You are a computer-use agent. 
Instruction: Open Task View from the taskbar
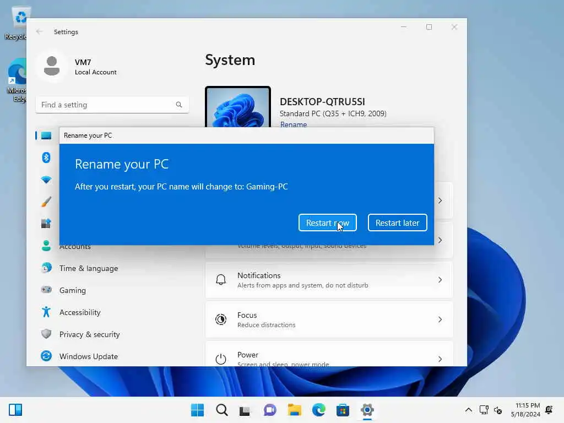245,410
